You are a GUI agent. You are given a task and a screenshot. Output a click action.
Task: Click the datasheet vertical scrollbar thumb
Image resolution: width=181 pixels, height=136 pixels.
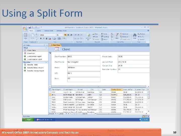coord(149,95)
